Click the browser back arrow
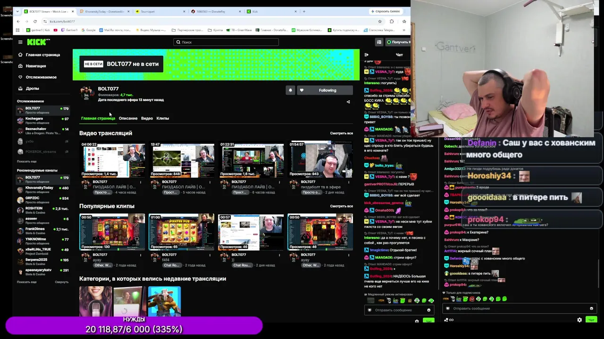 pos(18,21)
